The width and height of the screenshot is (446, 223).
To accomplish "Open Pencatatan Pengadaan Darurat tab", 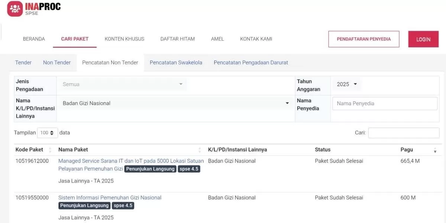I will (x=251, y=62).
